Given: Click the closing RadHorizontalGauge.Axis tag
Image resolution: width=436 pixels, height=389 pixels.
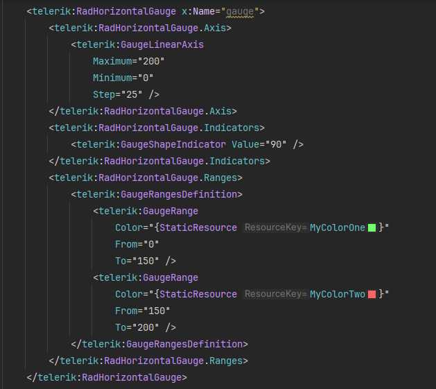Looking at the screenshot, I should pos(143,112).
